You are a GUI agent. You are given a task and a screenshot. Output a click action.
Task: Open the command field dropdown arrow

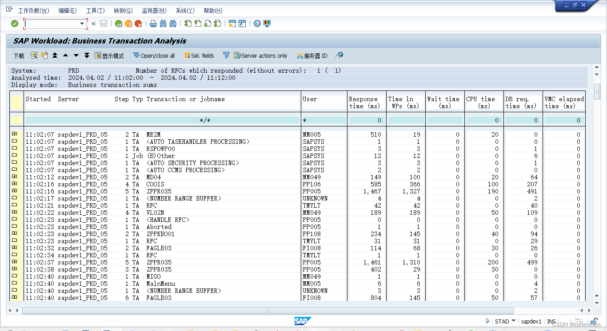[82, 24]
